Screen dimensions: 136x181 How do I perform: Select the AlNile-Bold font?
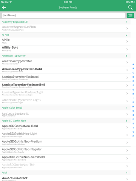point(65,49)
